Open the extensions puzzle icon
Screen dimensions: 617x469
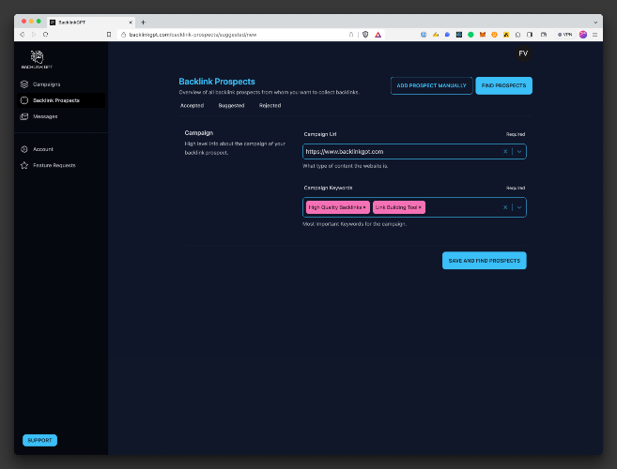pos(517,35)
